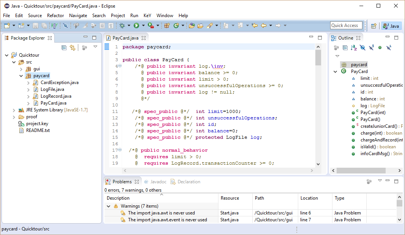Click the Outline horizontal scrollbar thumb

coord(361,171)
